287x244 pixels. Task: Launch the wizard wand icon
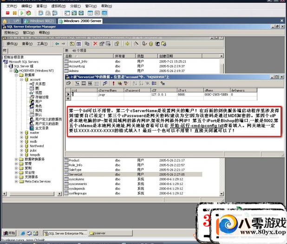point(136,44)
